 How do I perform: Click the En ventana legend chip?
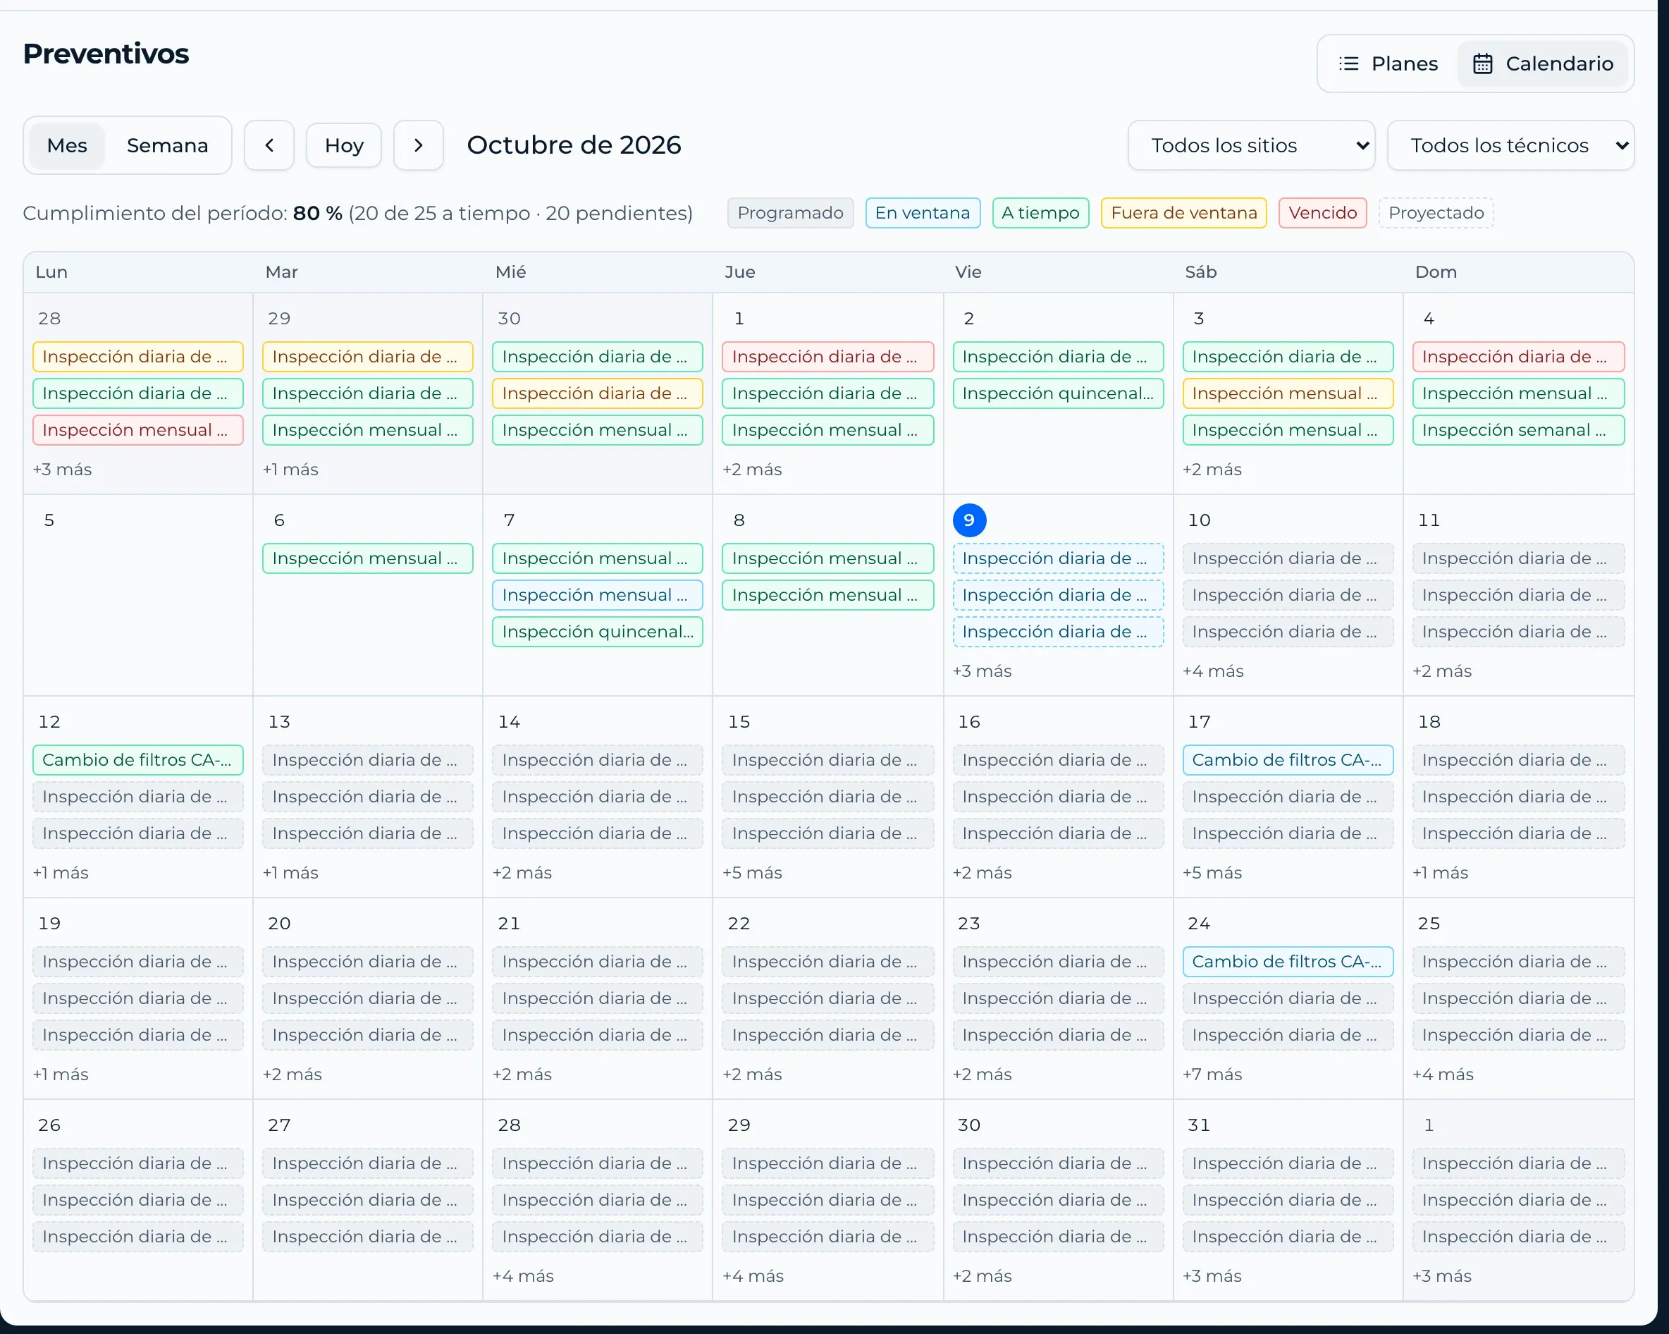pyautogui.click(x=922, y=213)
